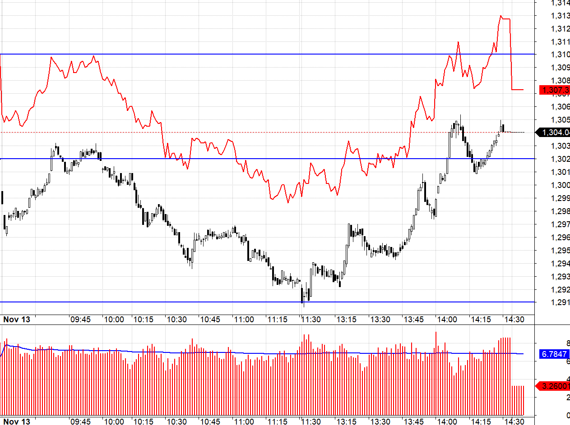The height and width of the screenshot is (425, 570).
Task: Click 14:30 on the price chart time axis
Action: coord(514,320)
